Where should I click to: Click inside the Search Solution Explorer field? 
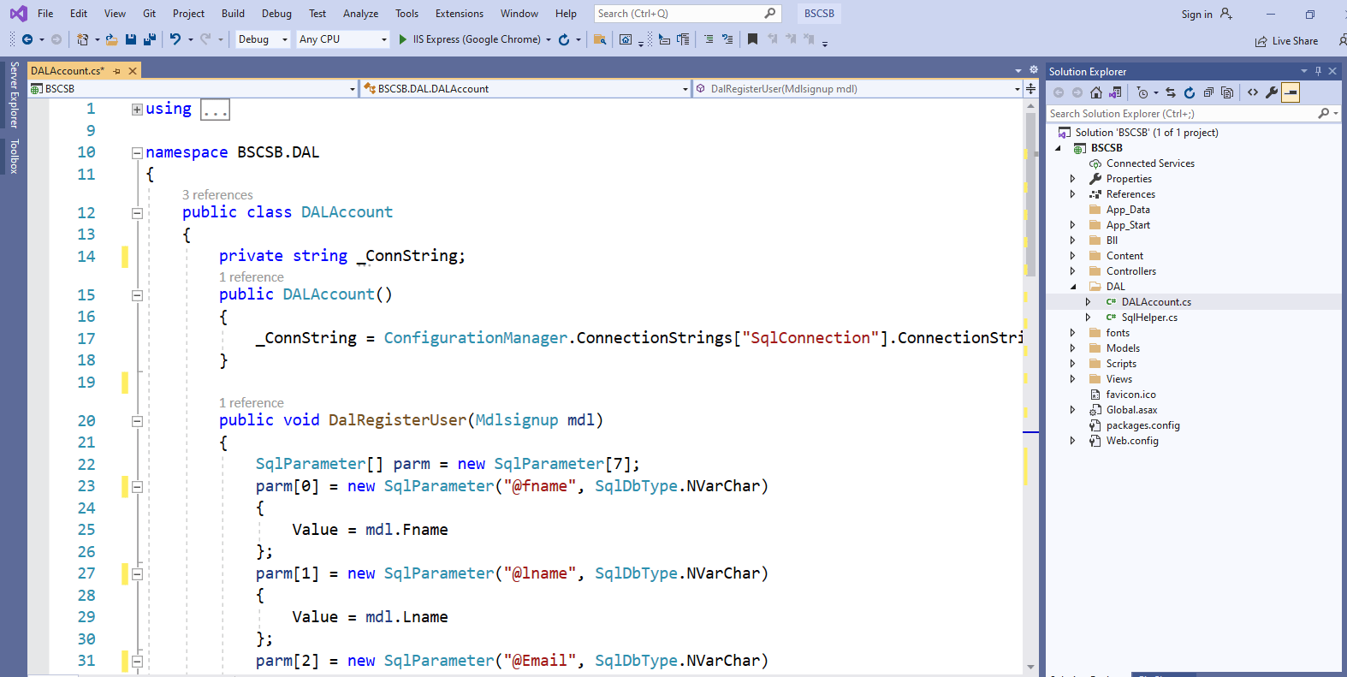1182,114
